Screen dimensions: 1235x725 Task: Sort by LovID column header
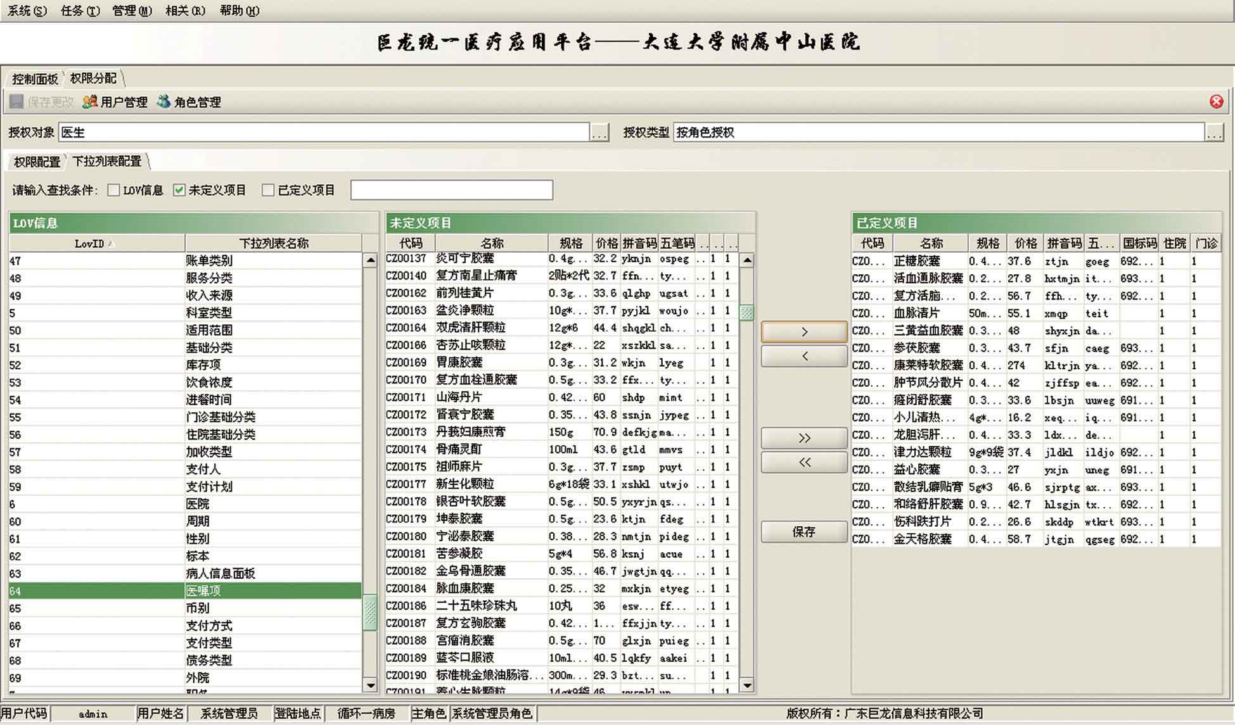97,243
